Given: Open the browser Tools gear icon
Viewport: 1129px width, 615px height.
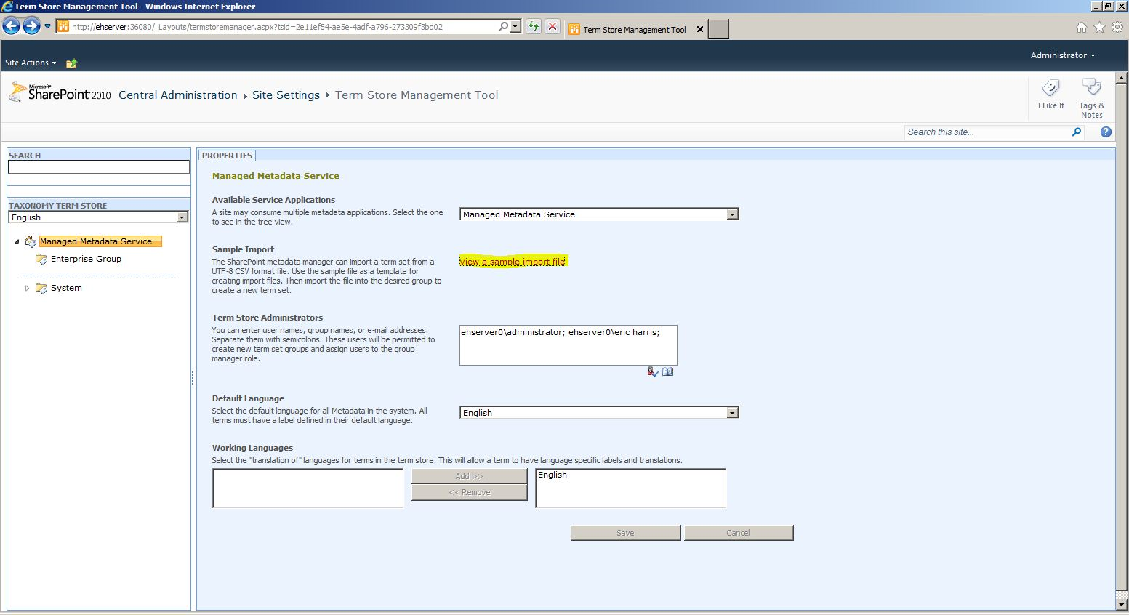Looking at the screenshot, I should [x=1117, y=27].
